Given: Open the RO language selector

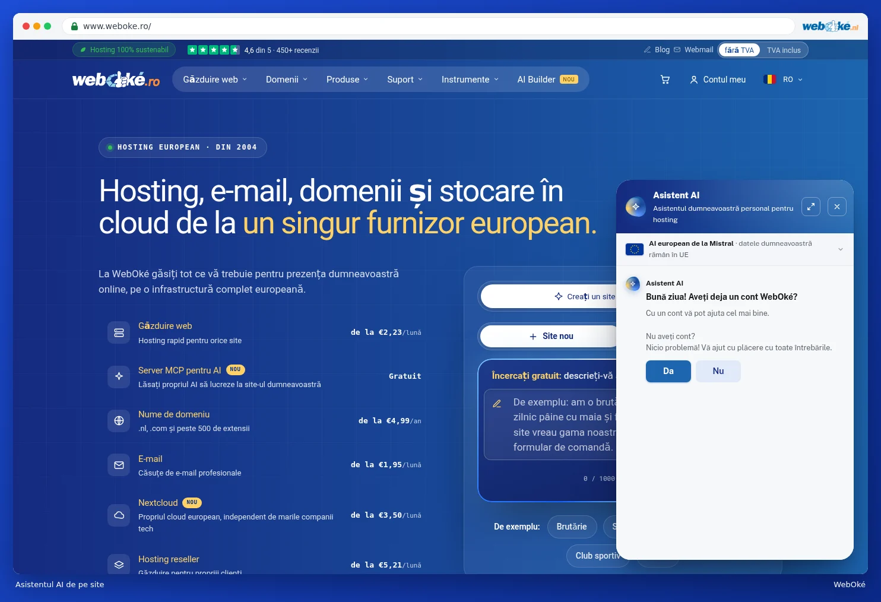Looking at the screenshot, I should tap(784, 80).
